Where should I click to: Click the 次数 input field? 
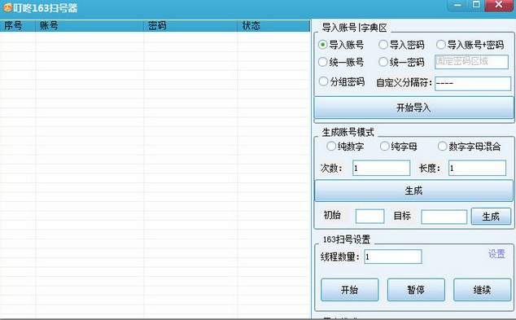pos(382,168)
